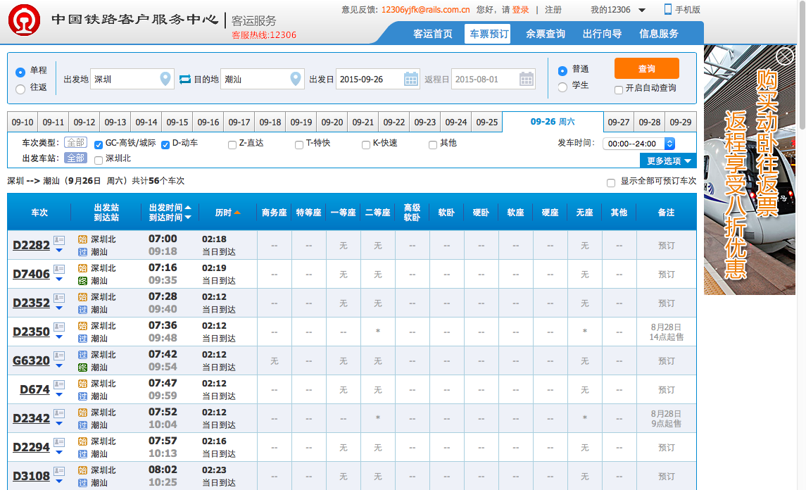Sort by arrival time descending arrow

[x=188, y=218]
